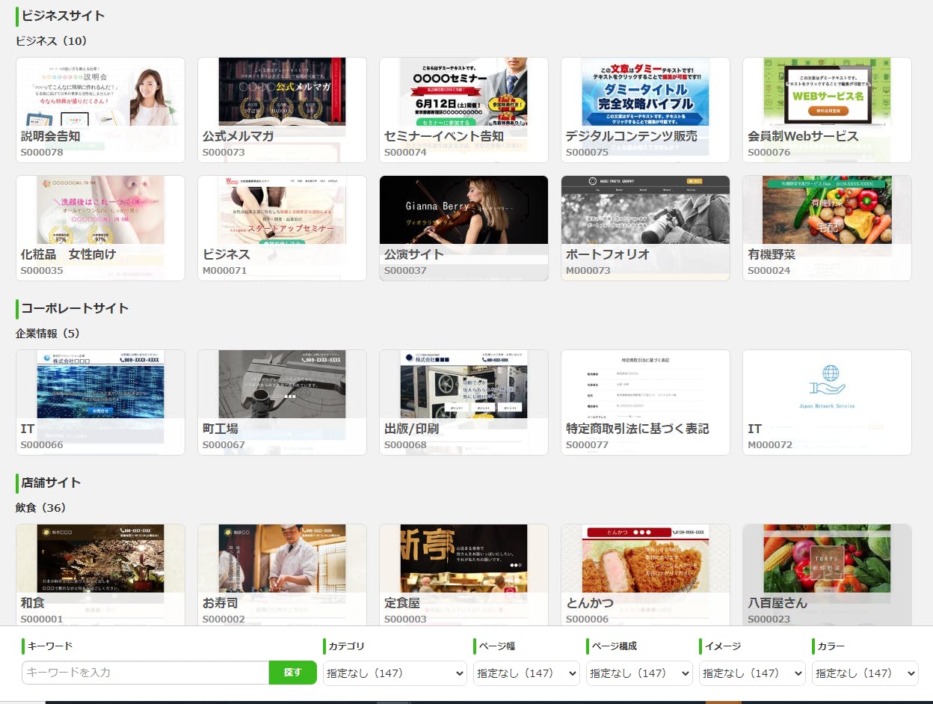This screenshot has width=933, height=704.
Task: Open the デジタルコンテンツ販売 template
Action: tap(645, 109)
